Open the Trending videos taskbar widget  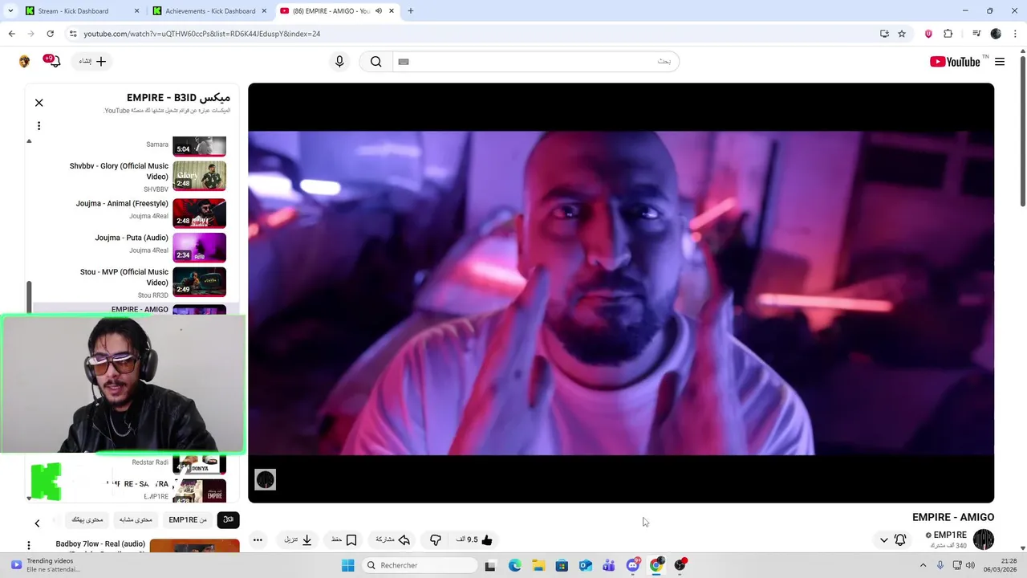coord(44,565)
